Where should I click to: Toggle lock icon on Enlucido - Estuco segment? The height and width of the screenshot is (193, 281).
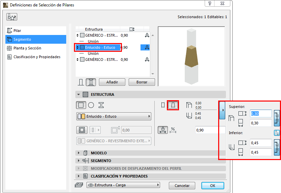click(x=147, y=47)
